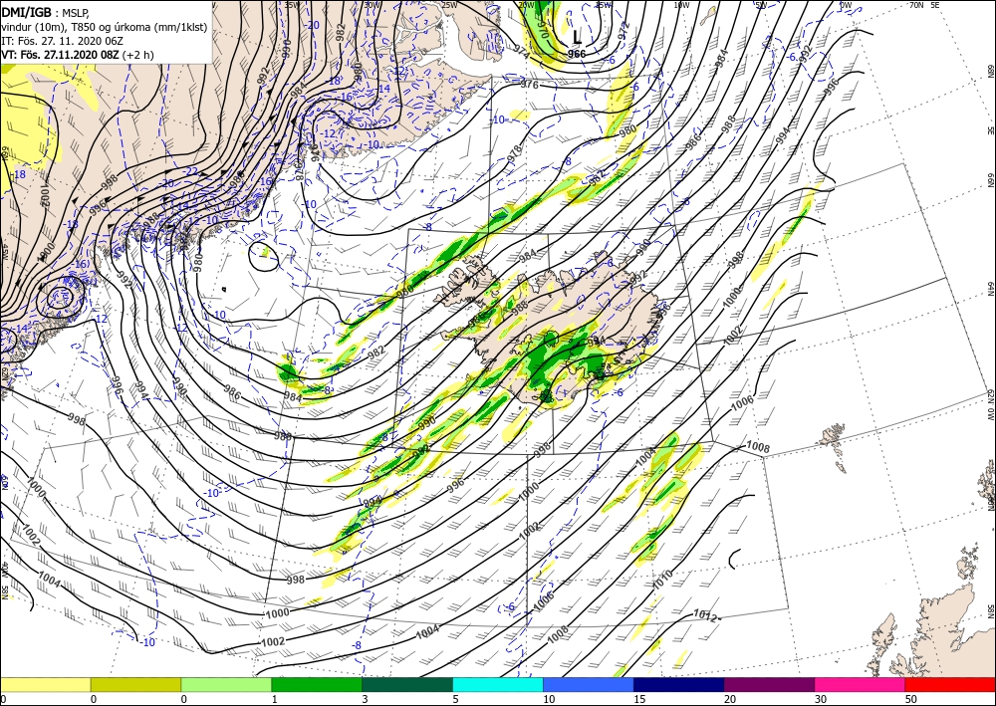Screen dimensions: 996x706
Task: Click the legend scale value 20
Action: (x=730, y=699)
